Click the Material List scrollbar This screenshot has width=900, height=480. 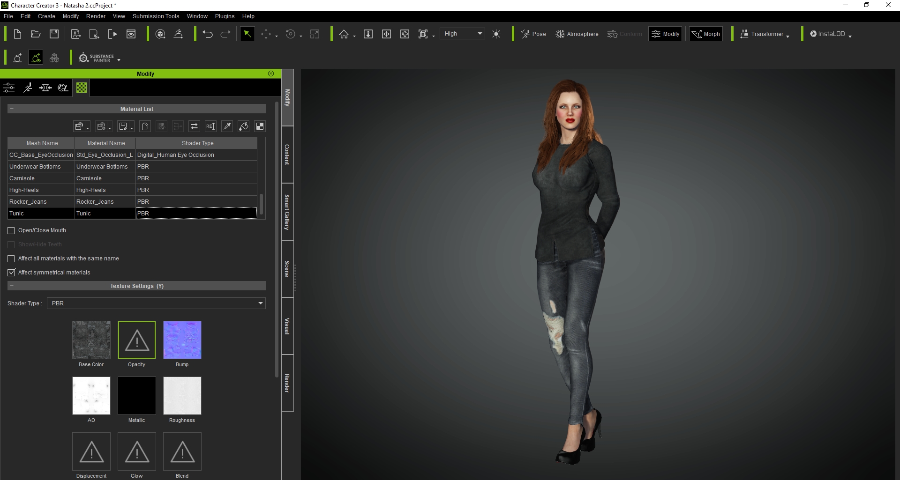[x=261, y=204]
